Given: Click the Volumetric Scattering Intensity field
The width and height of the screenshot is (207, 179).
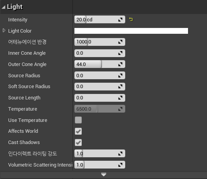Looking at the screenshot, I should pyautogui.click(x=100, y=165).
